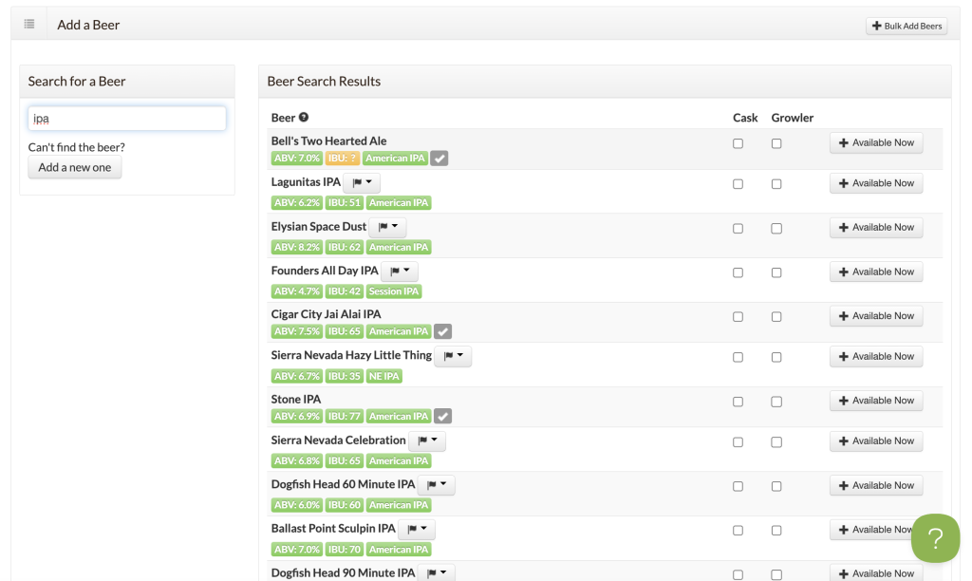Open flag dropdown for Dogfish Head 60 Minute IPA
972x581 pixels.
pyautogui.click(x=437, y=485)
